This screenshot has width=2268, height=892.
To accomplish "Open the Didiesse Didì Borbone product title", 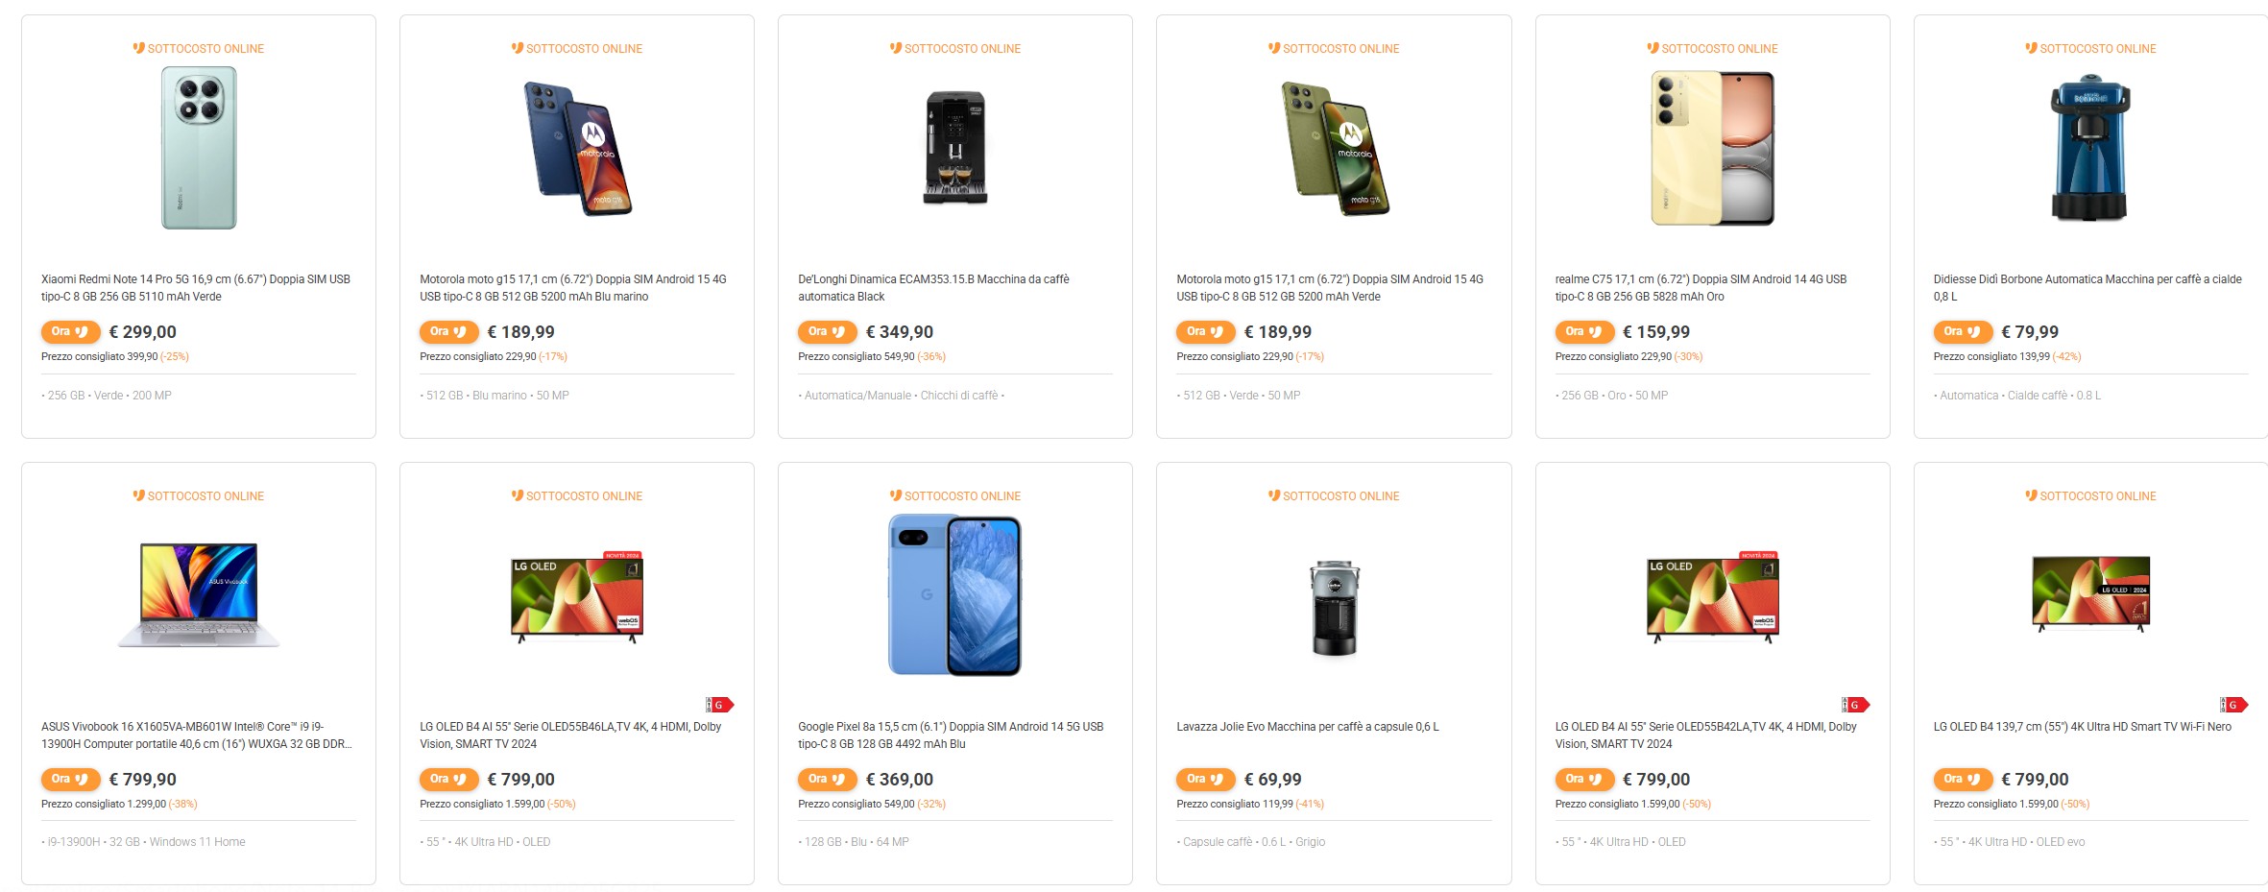I will (2087, 288).
